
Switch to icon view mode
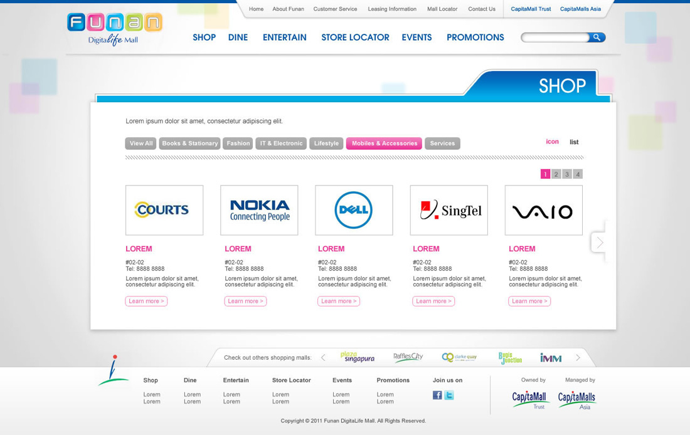coord(552,142)
